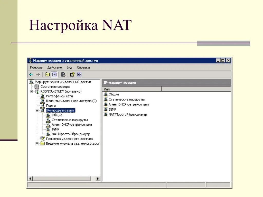The image size is (263, 197).
Task: Select Общие text in the right list
Action: (x=114, y=94)
